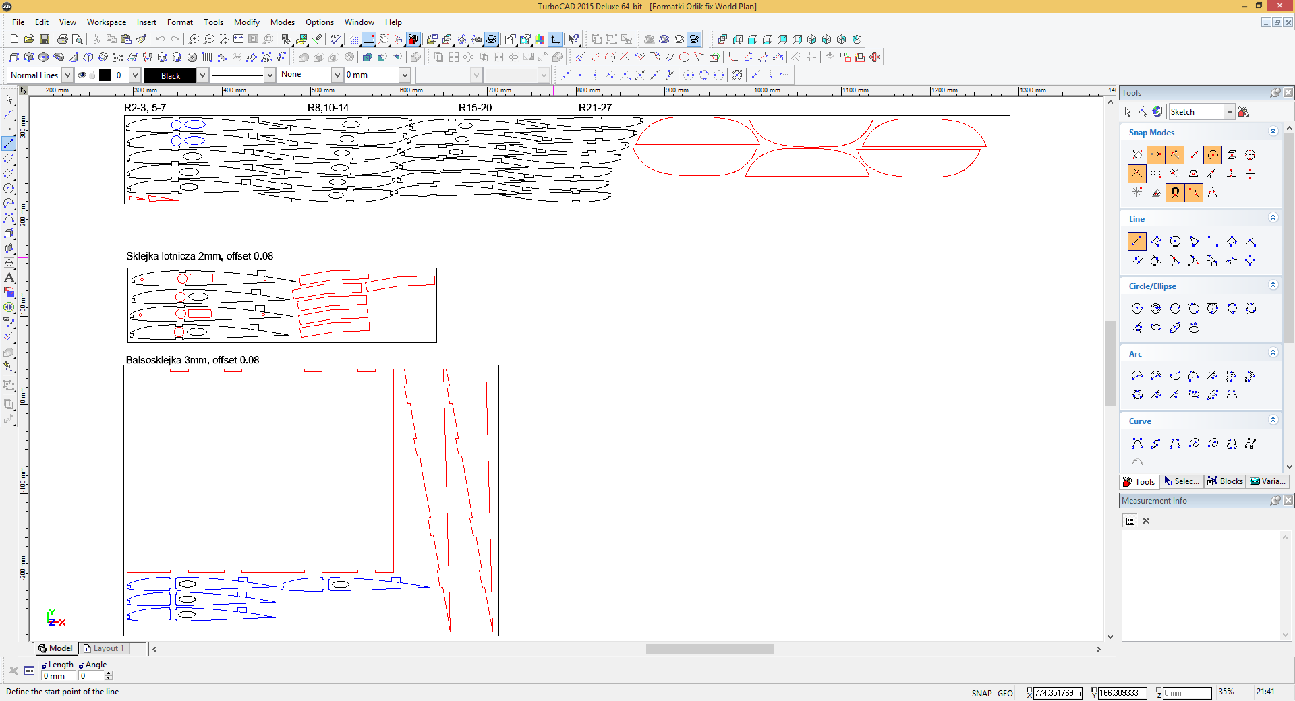This screenshot has height=701, width=1295.
Task: Toggle SNAP in the status bar
Action: [981, 693]
